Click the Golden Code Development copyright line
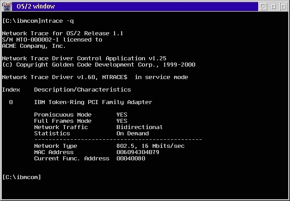Image resolution: width=290 pixels, height=201 pixels. coord(98,65)
